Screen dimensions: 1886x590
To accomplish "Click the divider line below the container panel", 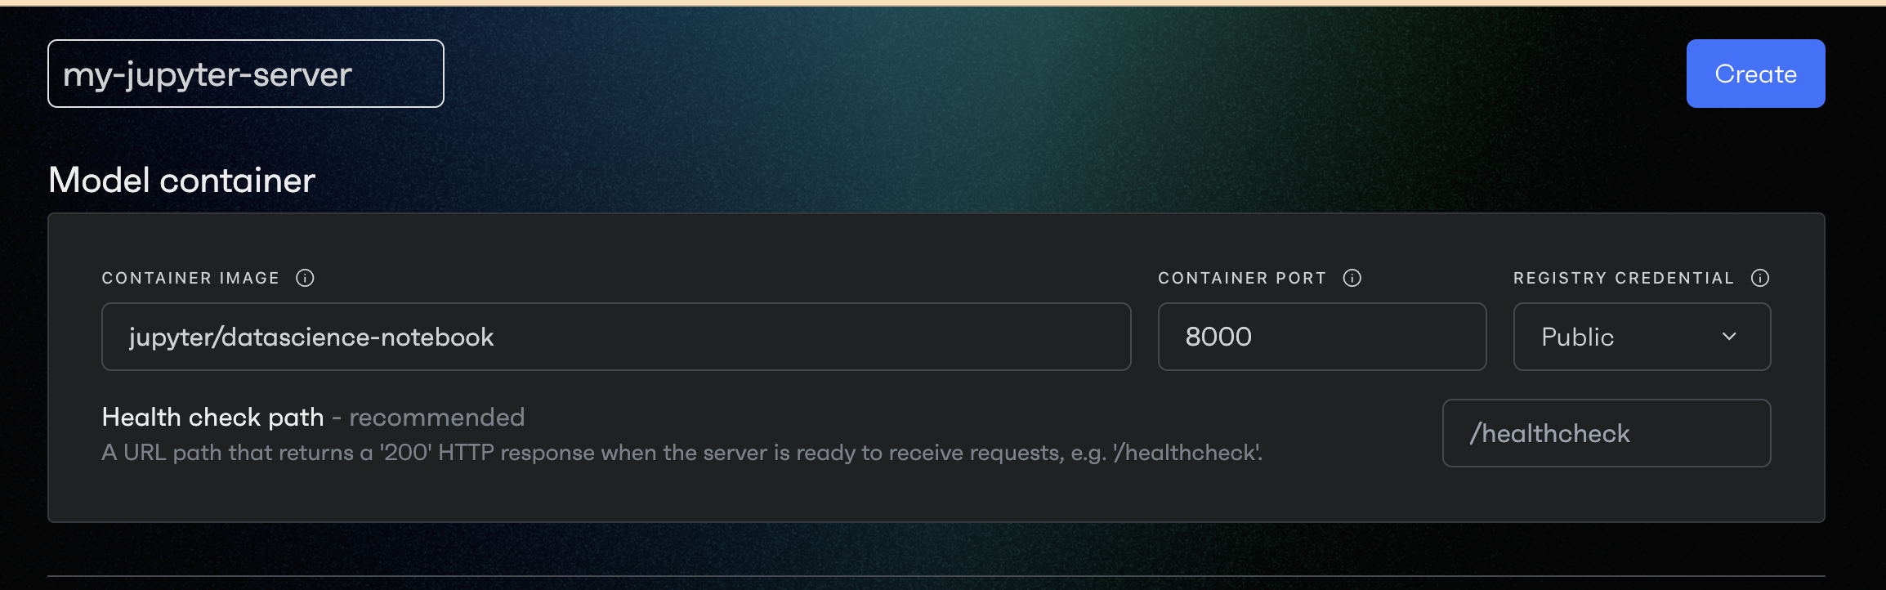I will tap(936, 576).
